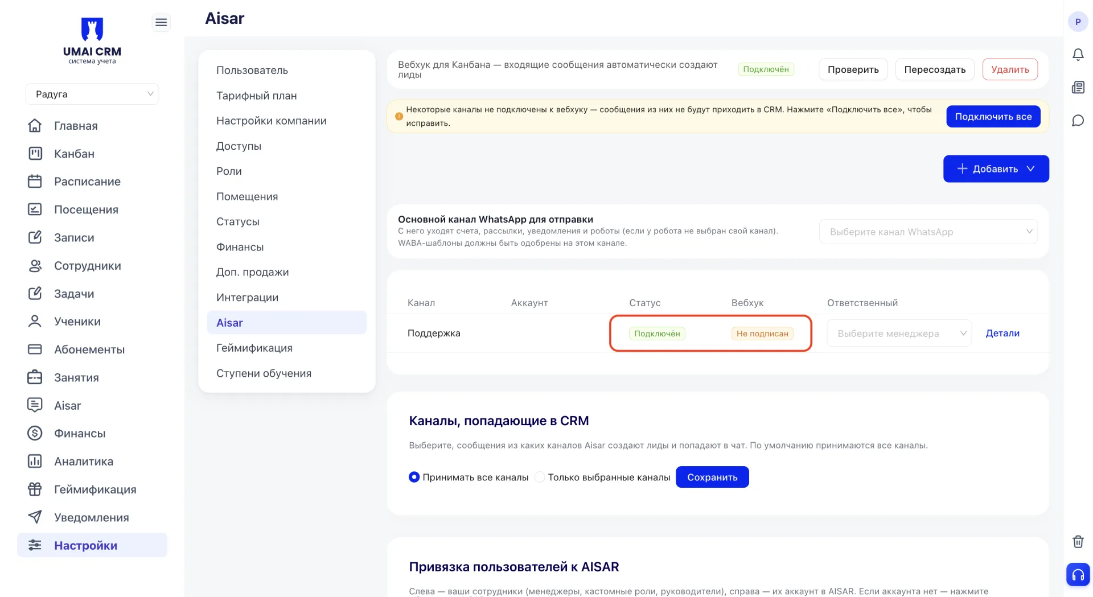Screen dimensions: 1093x597
Task: Click 'Подключить все' button
Action: click(993, 117)
